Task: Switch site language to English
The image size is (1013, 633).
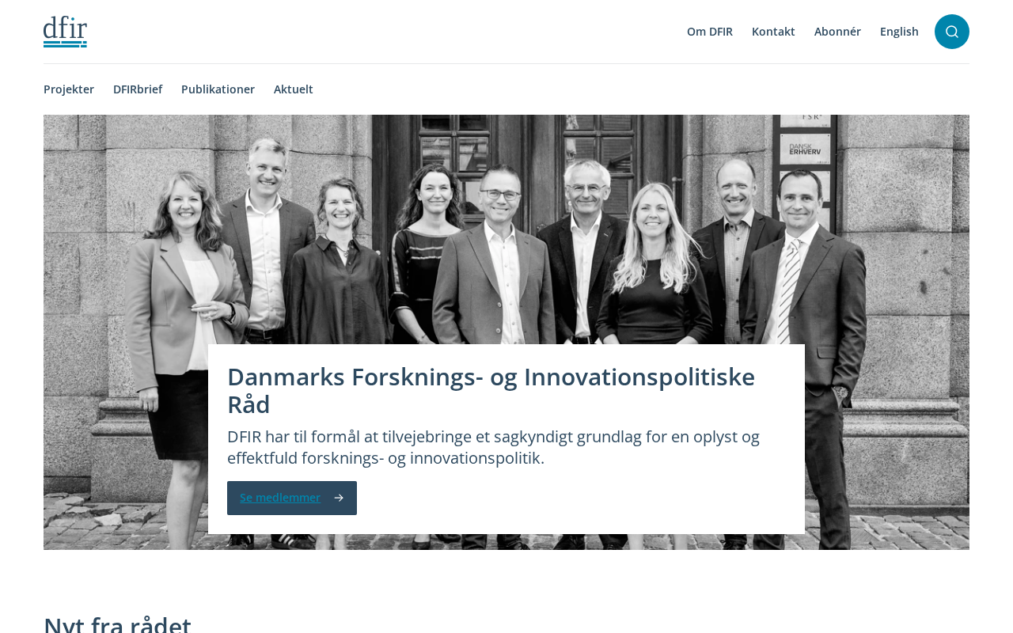Action: click(899, 32)
